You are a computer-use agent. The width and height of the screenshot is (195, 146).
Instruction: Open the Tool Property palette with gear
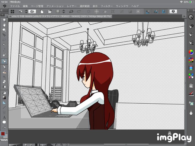pyautogui.click(x=191, y=26)
